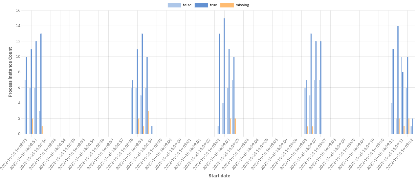
Task: Click the orange 'missing' legend swatch
Action: pyautogui.click(x=227, y=5)
